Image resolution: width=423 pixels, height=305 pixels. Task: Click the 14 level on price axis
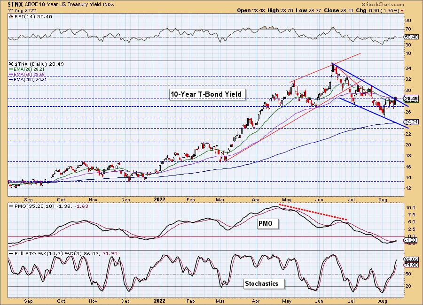click(408, 177)
